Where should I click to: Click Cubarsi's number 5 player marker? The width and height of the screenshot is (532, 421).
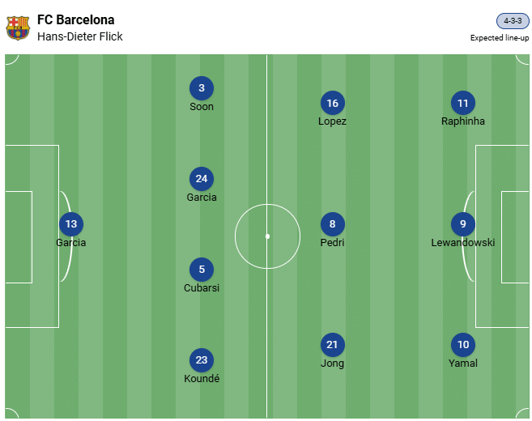click(x=202, y=270)
